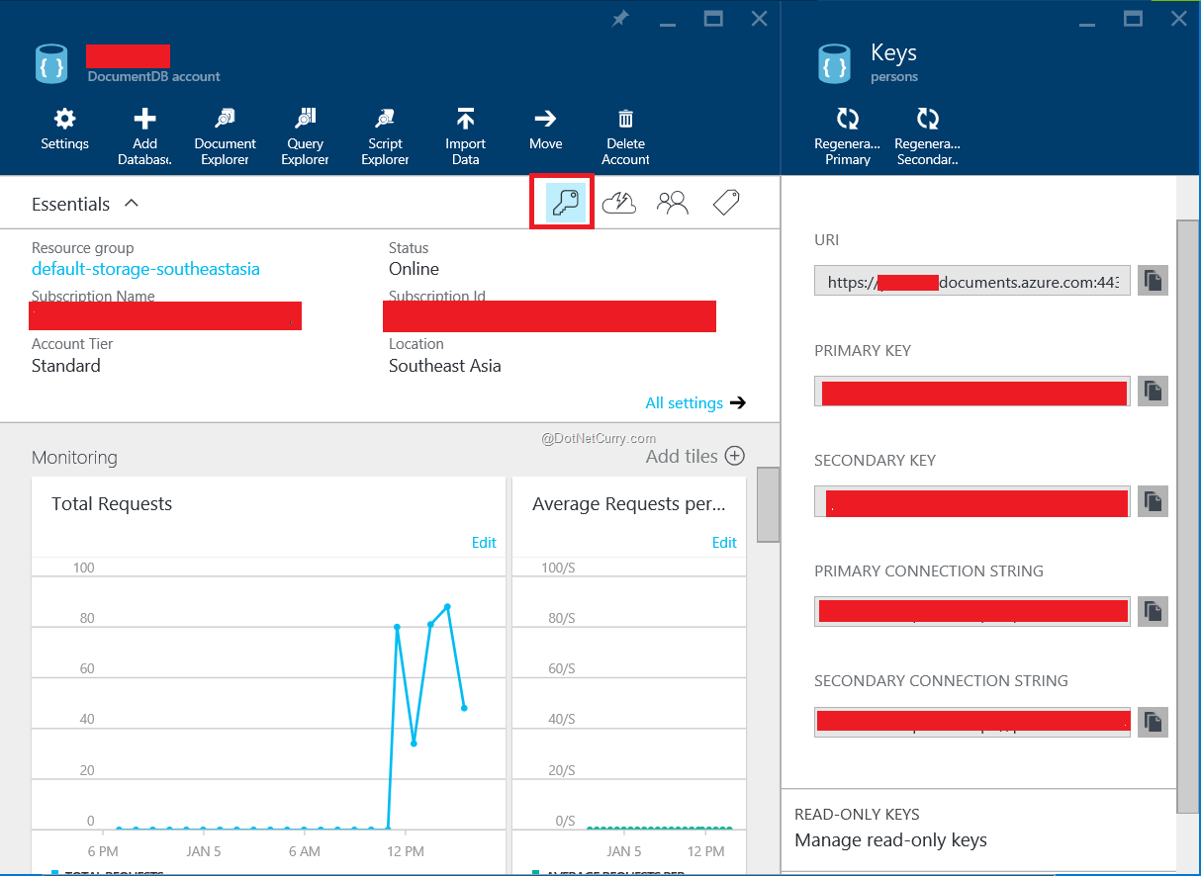This screenshot has height=876, width=1201.
Task: Open default-storage-southeastasia resource group link
Action: click(x=145, y=269)
